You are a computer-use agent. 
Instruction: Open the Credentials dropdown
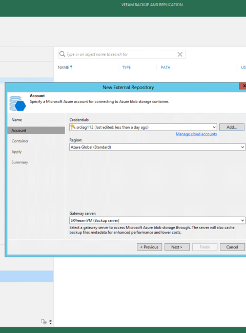143,127
